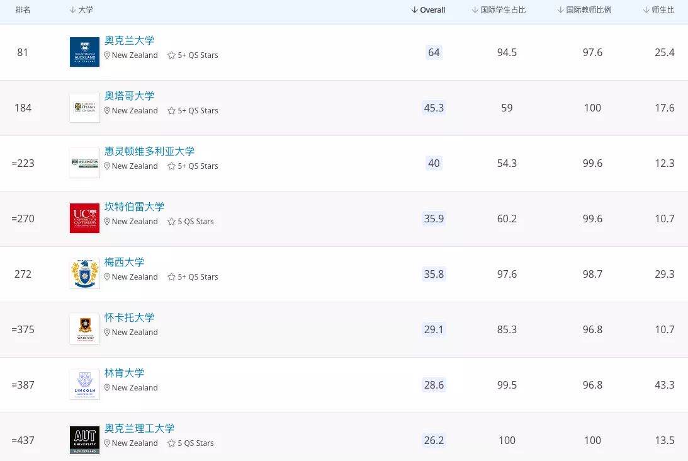
Task: Click the QS star icon for 惠灵顿维多利亚大学
Action: coord(171,166)
